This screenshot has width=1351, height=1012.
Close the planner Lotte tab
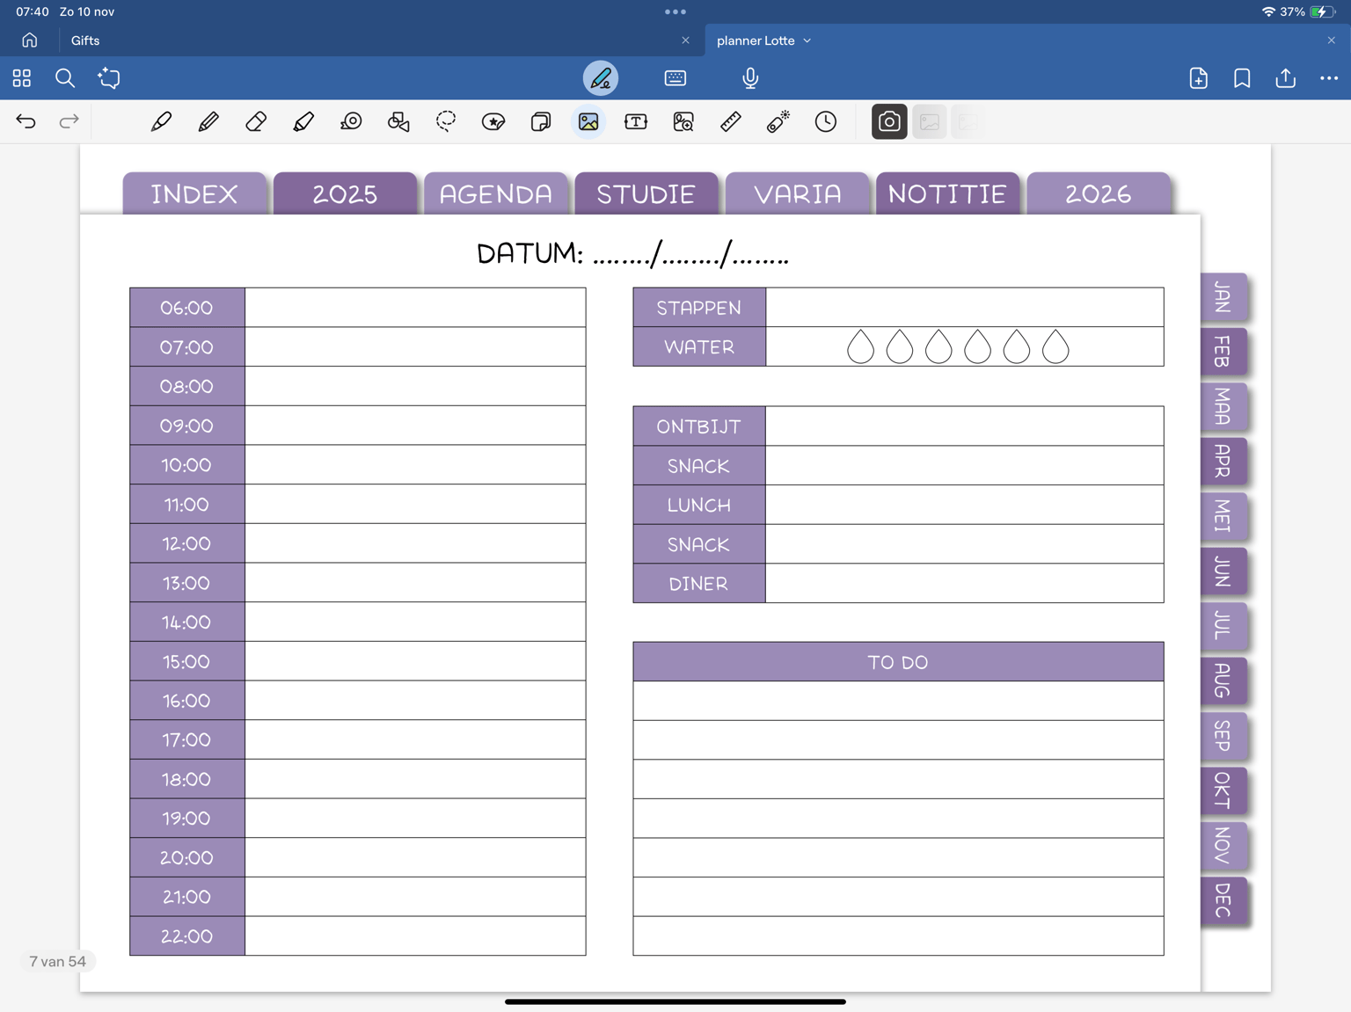[1332, 40]
